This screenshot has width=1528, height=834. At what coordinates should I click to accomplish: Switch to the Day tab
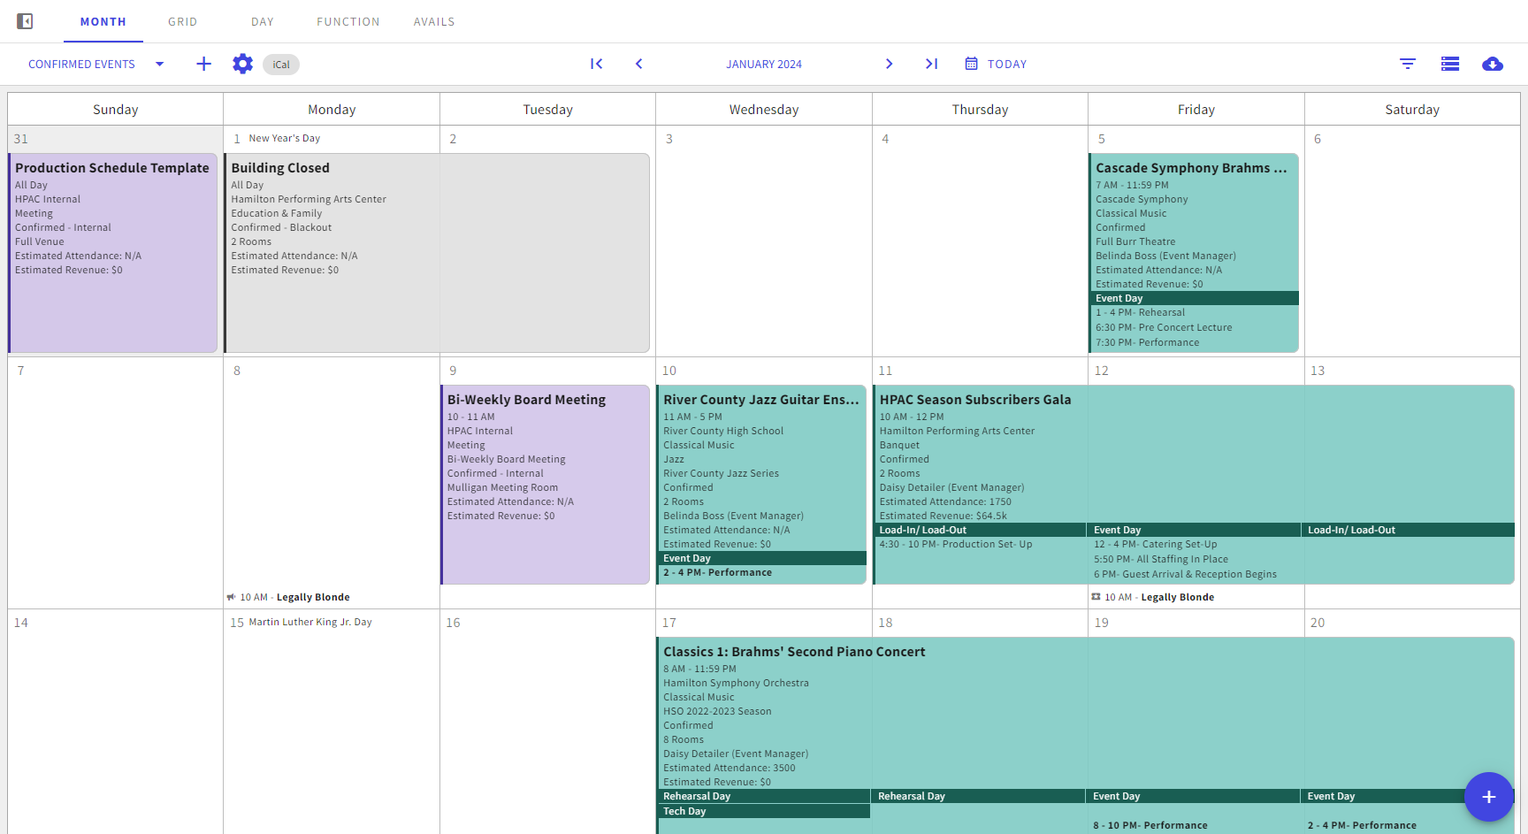click(x=263, y=21)
